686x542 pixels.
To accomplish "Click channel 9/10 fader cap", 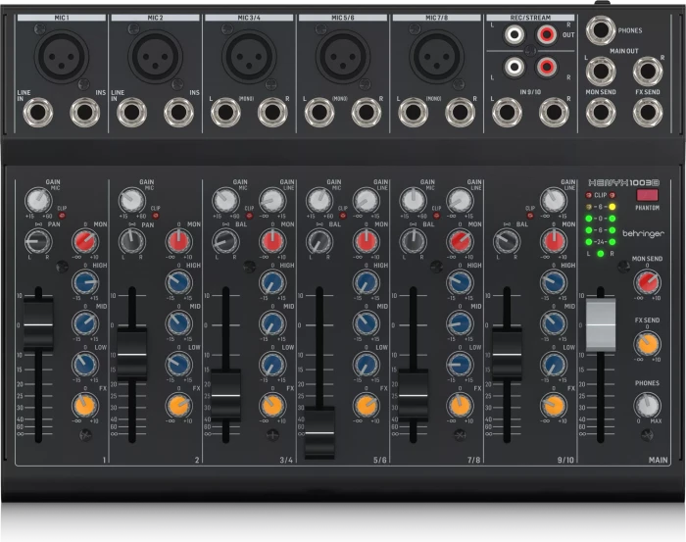I will (x=507, y=355).
